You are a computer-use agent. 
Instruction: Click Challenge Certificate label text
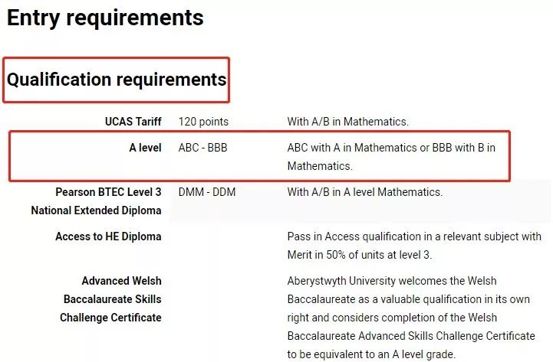click(x=110, y=318)
